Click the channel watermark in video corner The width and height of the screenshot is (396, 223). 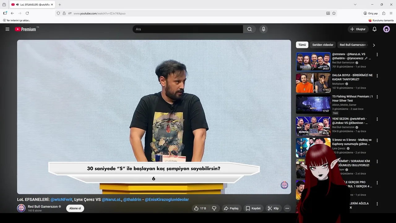tap(284, 185)
